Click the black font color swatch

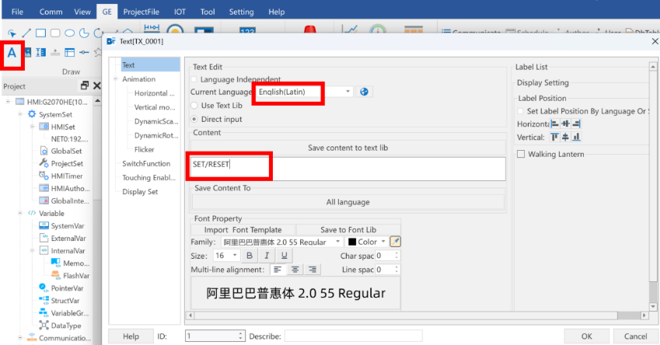[352, 242]
